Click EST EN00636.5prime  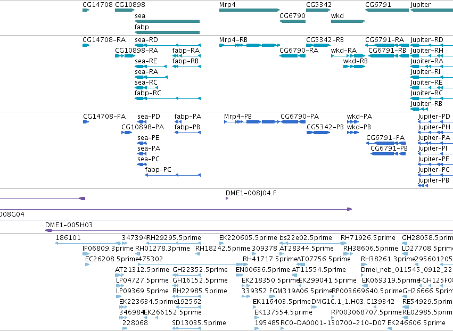(x=239, y=275)
